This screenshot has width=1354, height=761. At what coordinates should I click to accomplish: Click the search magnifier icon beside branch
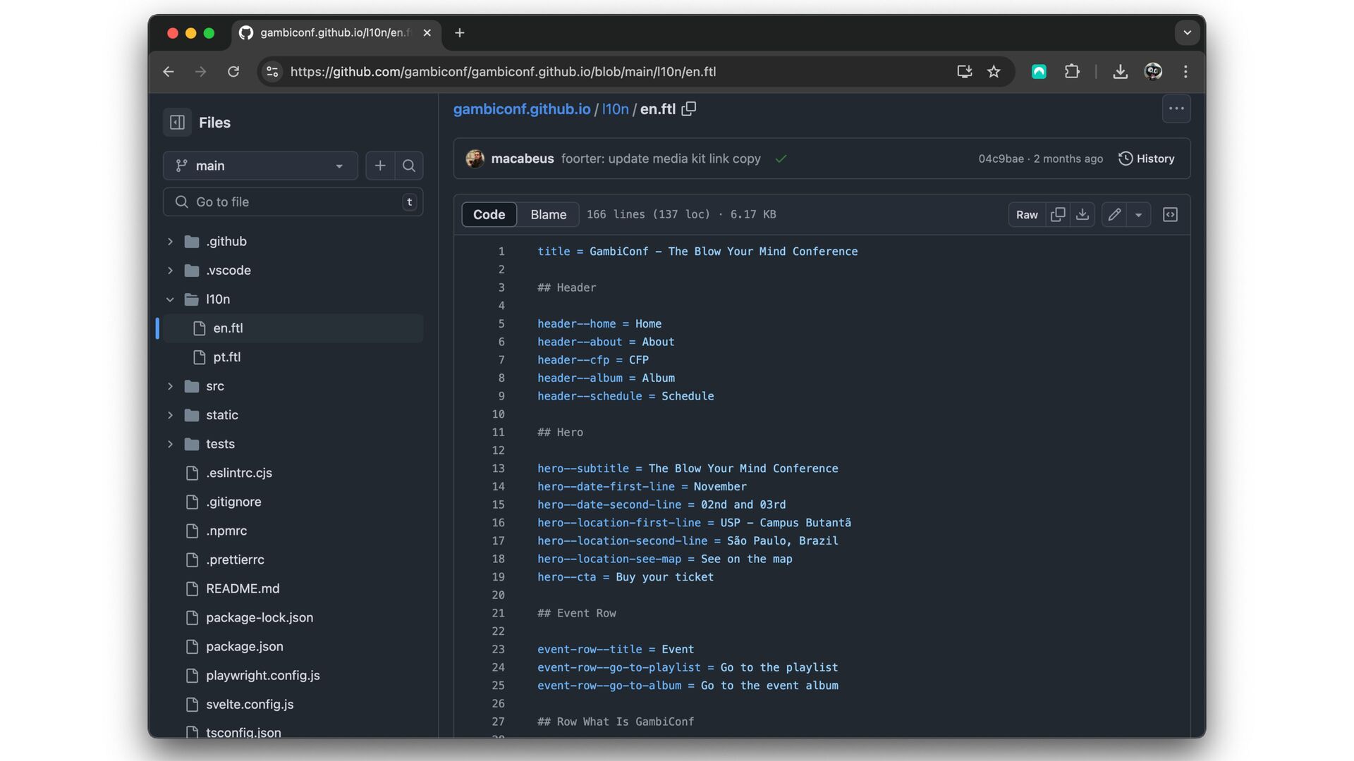click(x=409, y=166)
